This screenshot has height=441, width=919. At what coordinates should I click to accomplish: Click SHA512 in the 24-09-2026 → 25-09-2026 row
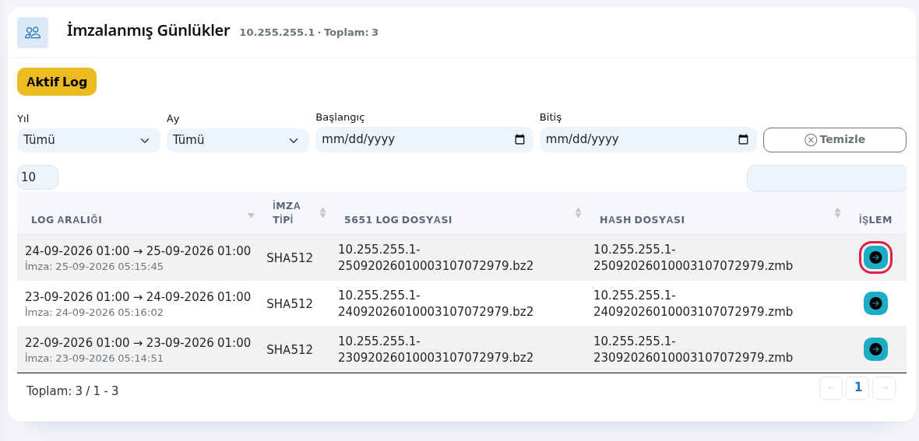pyautogui.click(x=290, y=257)
